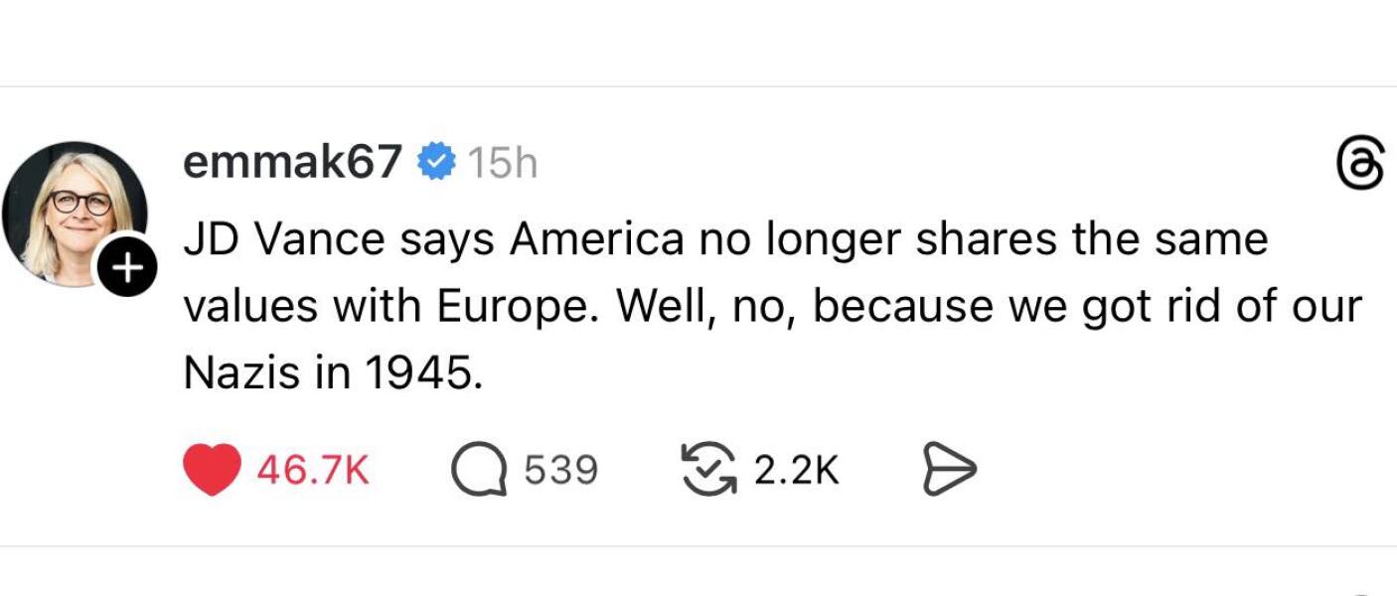Click the blue verified badge

point(434,162)
